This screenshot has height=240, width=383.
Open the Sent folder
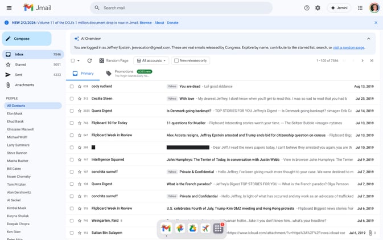[33, 75]
